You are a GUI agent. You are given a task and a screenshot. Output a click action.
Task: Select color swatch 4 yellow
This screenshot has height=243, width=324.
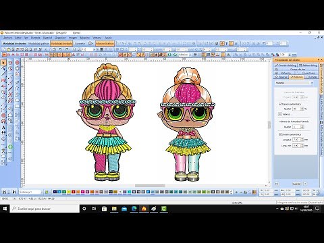click(x=69, y=192)
